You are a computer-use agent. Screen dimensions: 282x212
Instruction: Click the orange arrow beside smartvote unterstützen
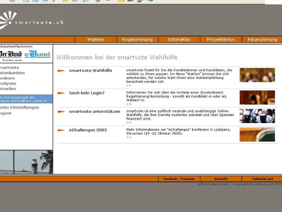pyautogui.click(x=61, y=112)
